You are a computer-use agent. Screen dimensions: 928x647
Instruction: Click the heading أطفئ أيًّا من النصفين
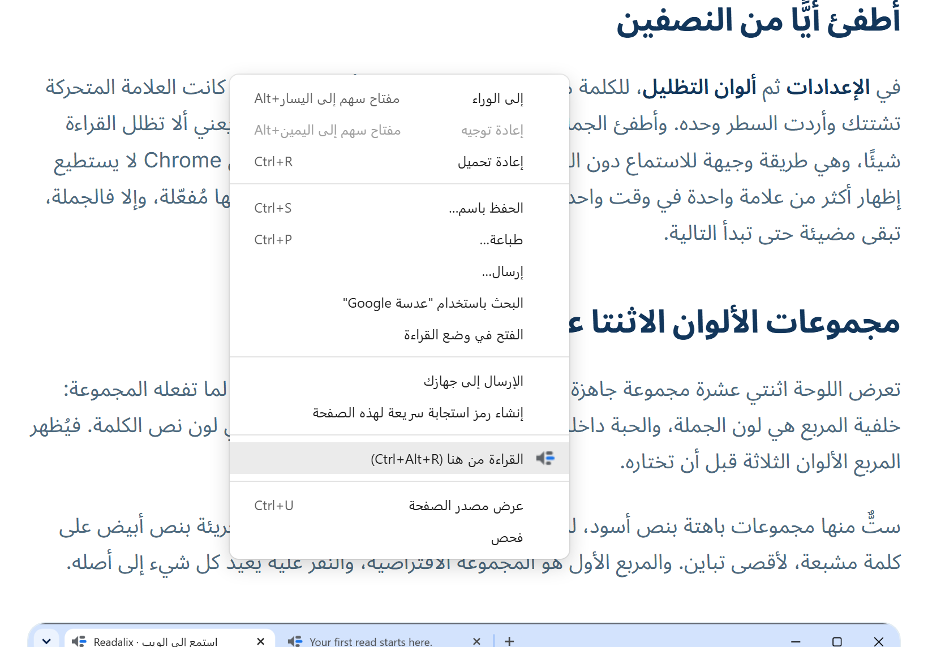pyautogui.click(x=758, y=21)
